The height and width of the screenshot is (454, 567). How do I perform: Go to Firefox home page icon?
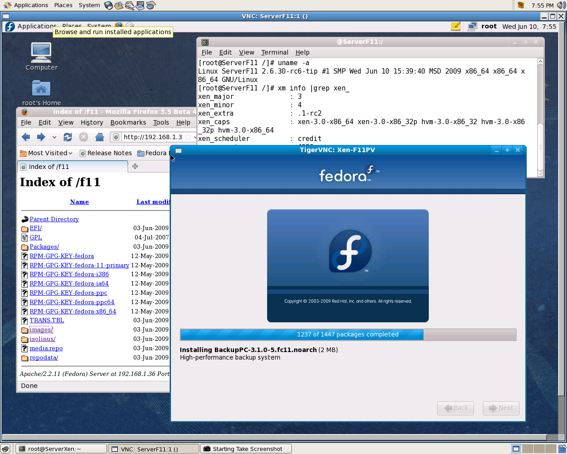coord(100,137)
